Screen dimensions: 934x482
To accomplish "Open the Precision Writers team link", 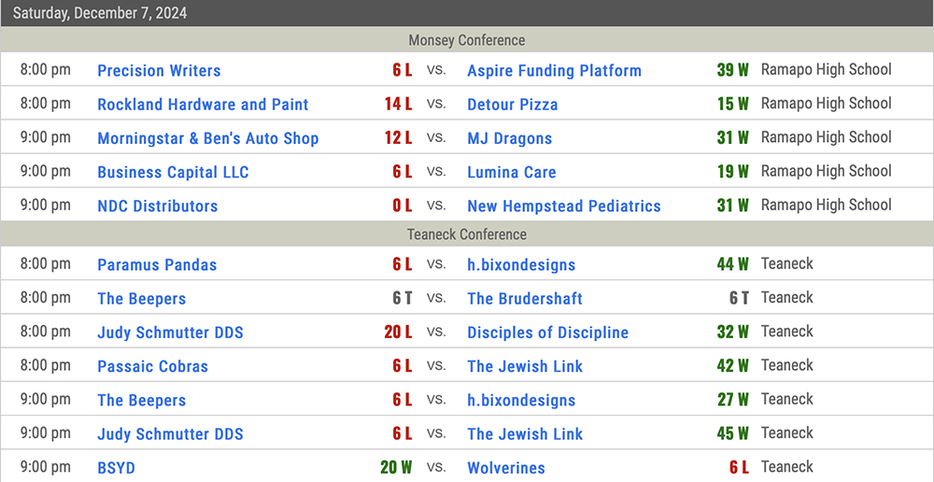I will (159, 70).
